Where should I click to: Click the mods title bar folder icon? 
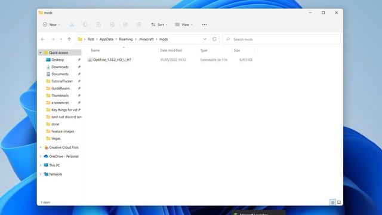click(x=41, y=13)
